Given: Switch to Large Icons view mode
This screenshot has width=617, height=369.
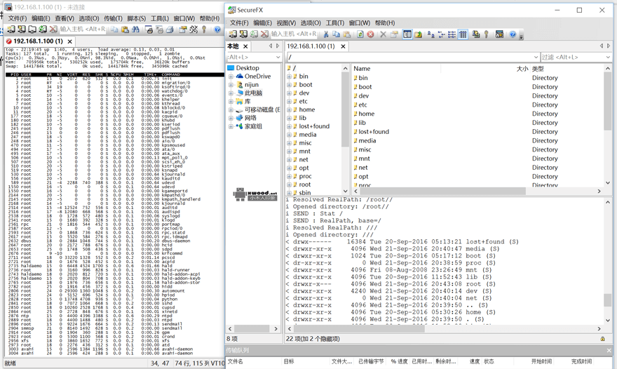Looking at the screenshot, I should [431, 34].
